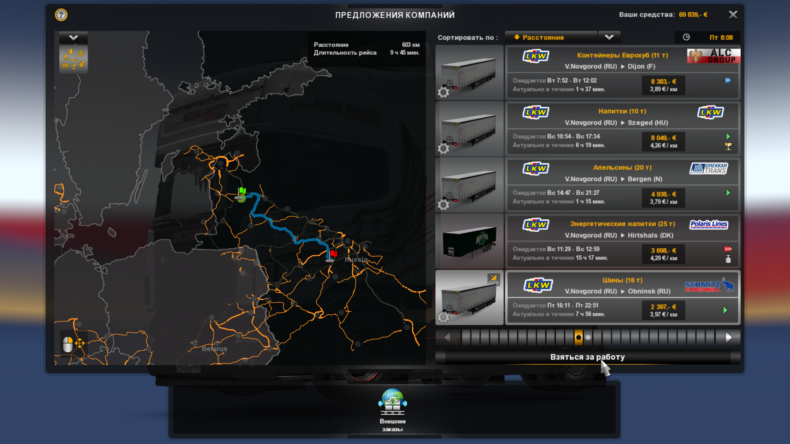Click the green start flag on map
The image size is (790, 444).
tap(242, 191)
